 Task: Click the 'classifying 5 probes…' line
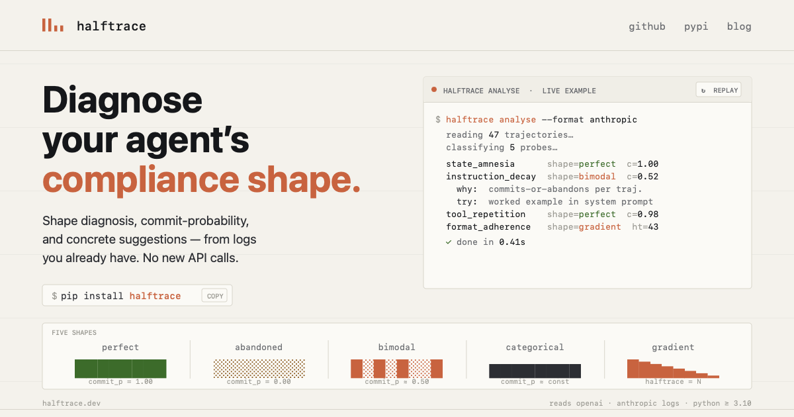pyautogui.click(x=502, y=148)
